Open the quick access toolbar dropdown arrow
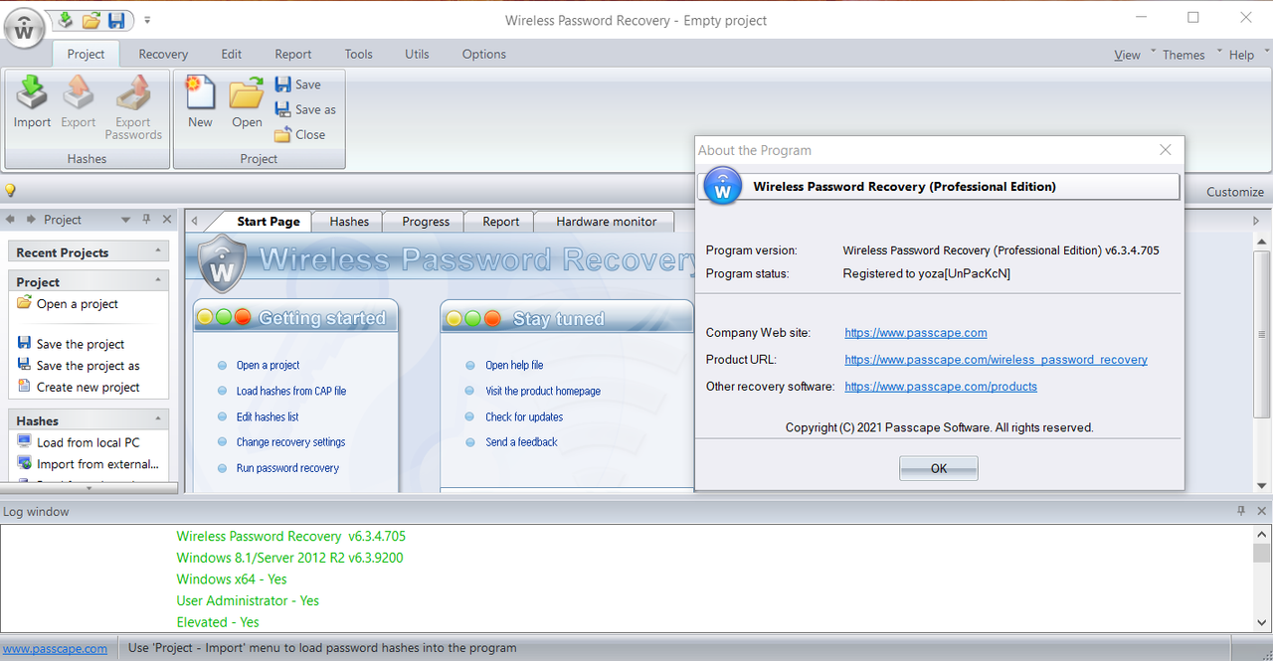Image resolution: width=1273 pixels, height=661 pixels. coord(147,20)
